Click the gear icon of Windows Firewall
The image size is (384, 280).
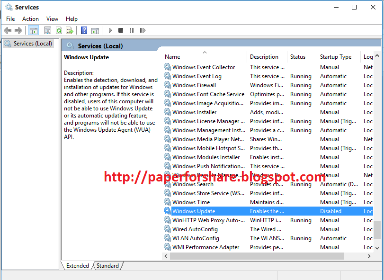168,85
